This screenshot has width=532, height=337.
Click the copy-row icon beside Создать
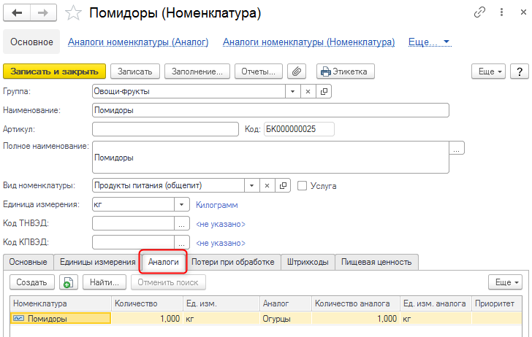(x=67, y=282)
